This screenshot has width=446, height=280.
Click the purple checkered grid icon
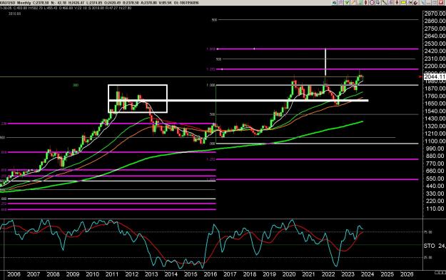coord(340,3)
